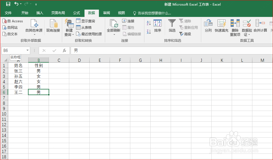Click 清除 filter button

pos(185,21)
